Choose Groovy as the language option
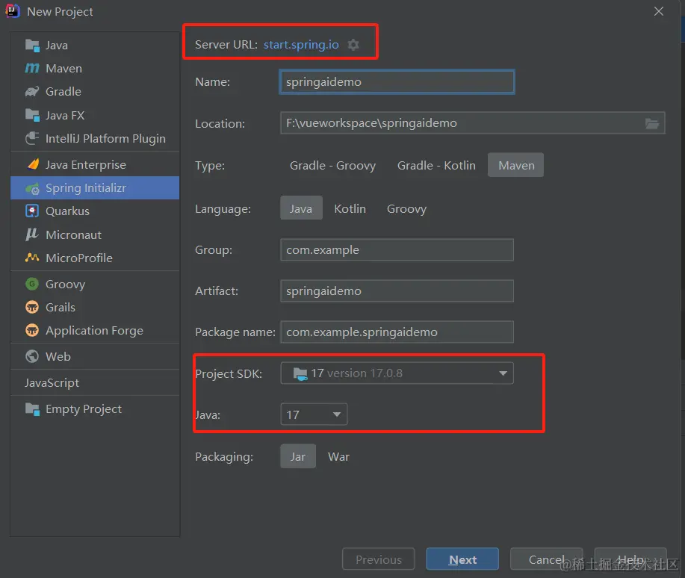Image resolution: width=685 pixels, height=578 pixels. click(x=406, y=209)
